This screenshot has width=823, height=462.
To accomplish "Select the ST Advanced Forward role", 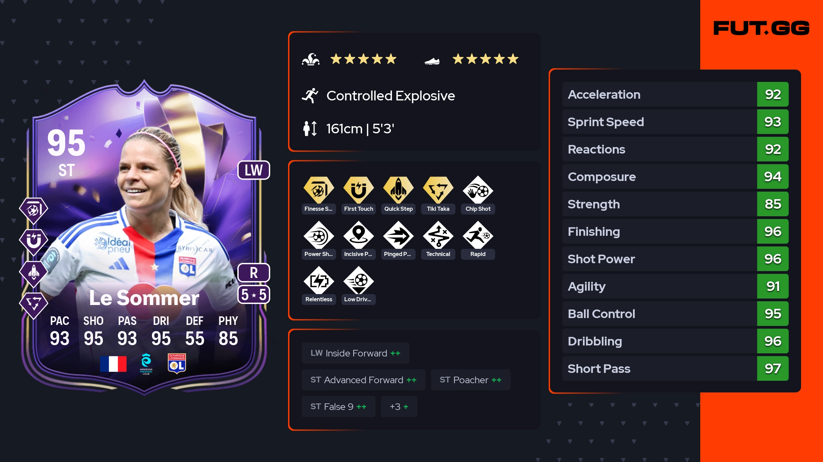I will (x=363, y=380).
